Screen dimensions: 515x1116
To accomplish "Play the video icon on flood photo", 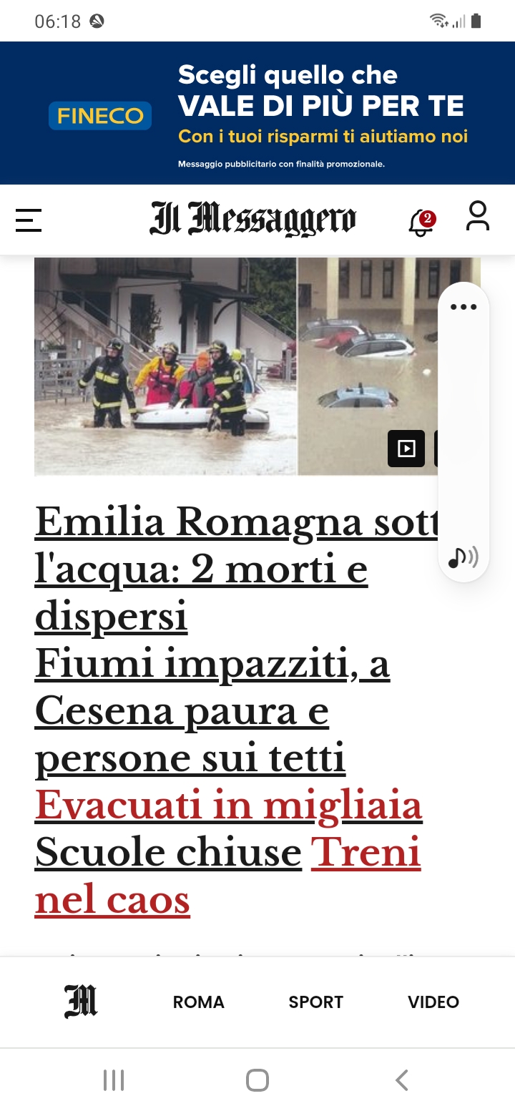I will [406, 449].
